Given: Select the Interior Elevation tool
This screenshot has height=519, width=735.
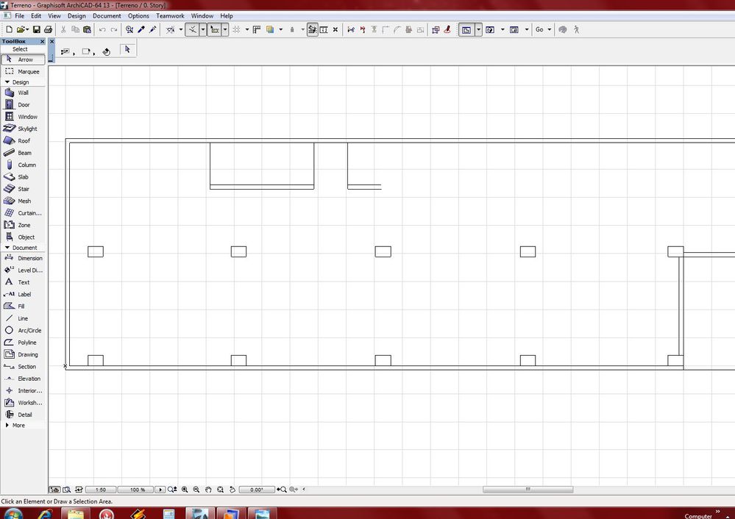Looking at the screenshot, I should [23, 390].
